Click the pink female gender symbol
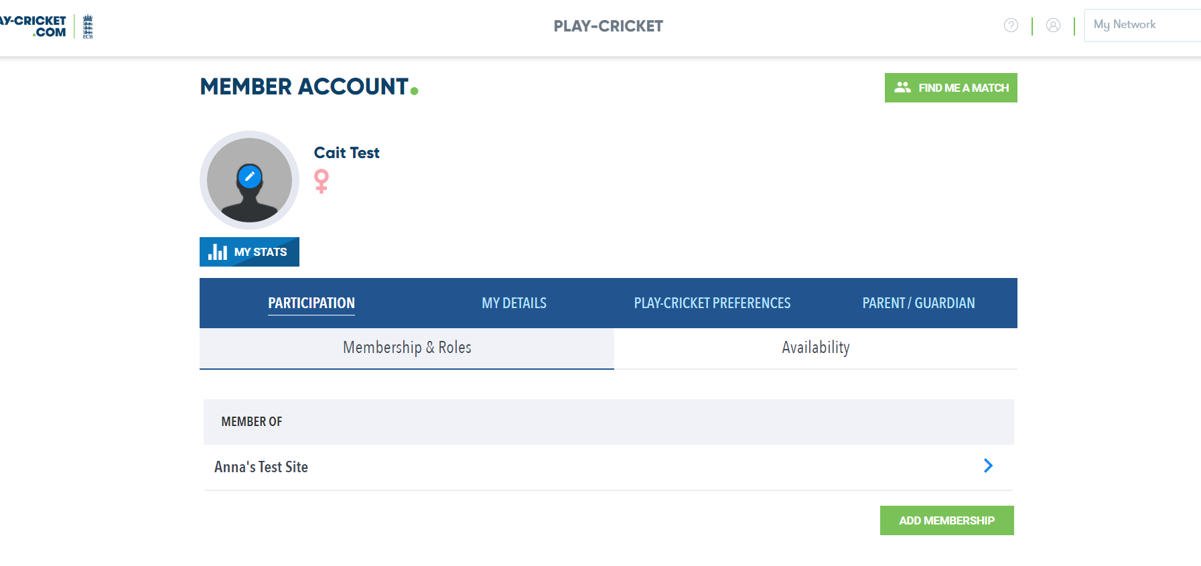Image resolution: width=1201 pixels, height=566 pixels. pos(322,181)
